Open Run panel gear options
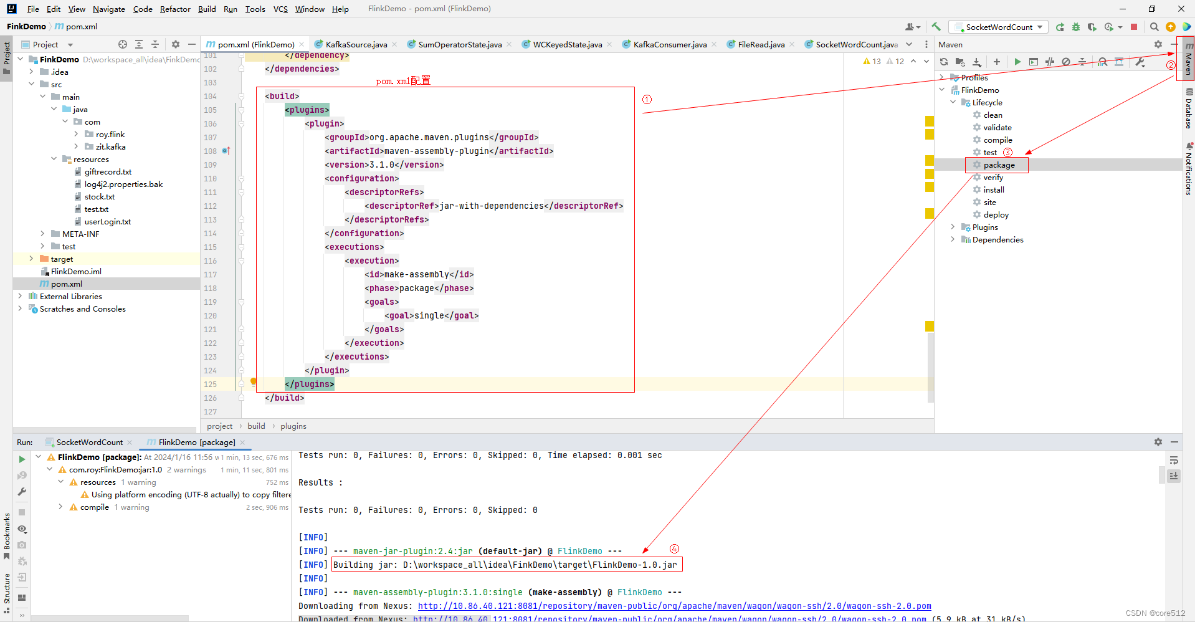1195x622 pixels. tap(1158, 442)
